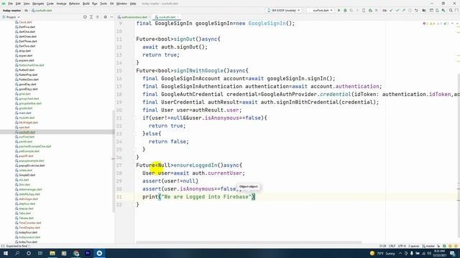The image size is (460, 258).
Task: Click the project tree vertical scrollbar
Action: pyautogui.click(x=114, y=161)
